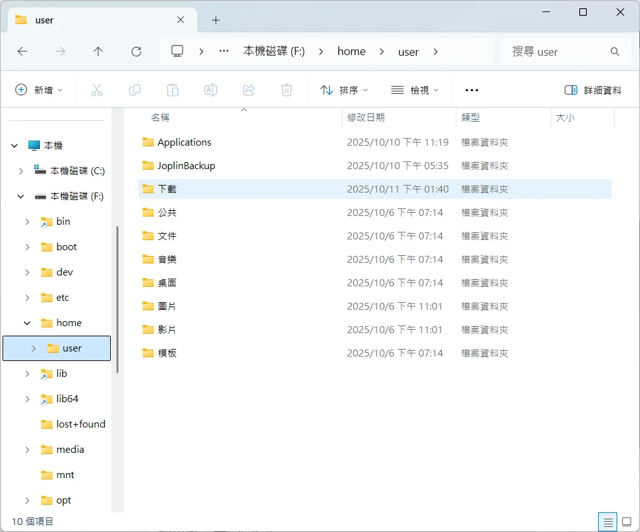Click the 新增 new item button
Viewport: 640px width, 532px height.
tap(39, 90)
